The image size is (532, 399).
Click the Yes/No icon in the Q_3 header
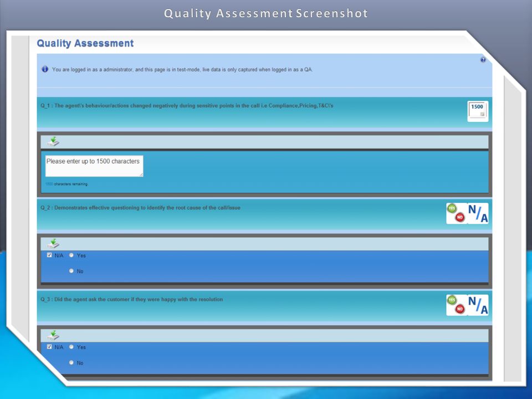(x=457, y=305)
